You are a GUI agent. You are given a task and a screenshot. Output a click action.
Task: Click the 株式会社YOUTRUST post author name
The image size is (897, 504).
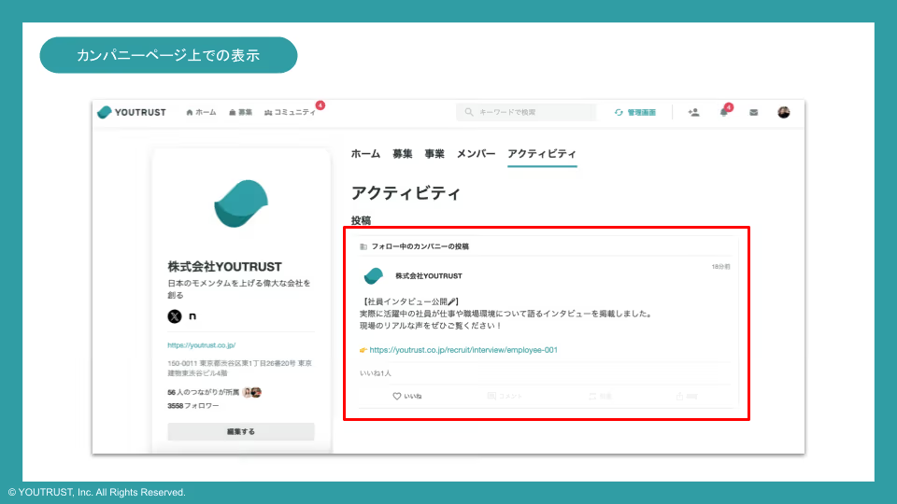coord(429,276)
